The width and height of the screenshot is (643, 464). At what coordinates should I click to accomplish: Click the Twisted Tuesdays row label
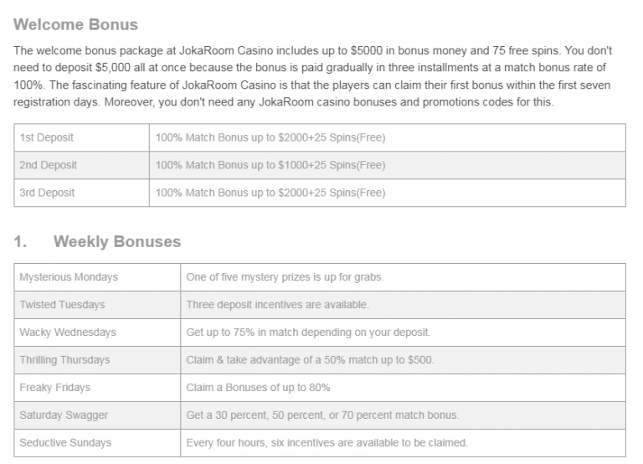[63, 305]
